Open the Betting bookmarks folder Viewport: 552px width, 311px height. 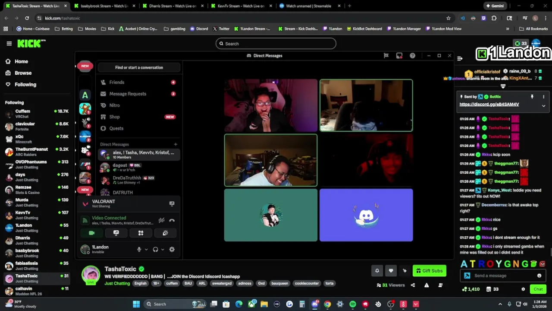[64, 29]
